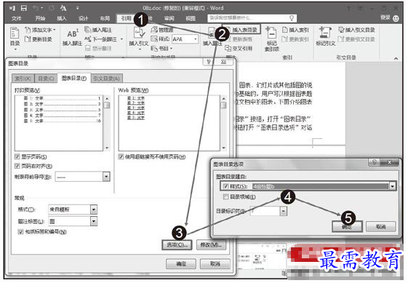Image resolution: width=408 pixels, height=283 pixels.
Task: Open the customize quick access toolbar arrow
Action: tap(77, 8)
